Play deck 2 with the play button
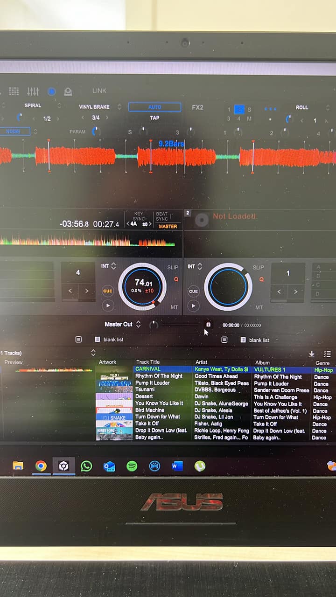Screen dimensions: 336x597 [x=193, y=306]
